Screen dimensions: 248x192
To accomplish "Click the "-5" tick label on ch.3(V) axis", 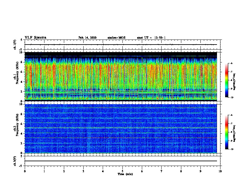I will tap(21, 166).
